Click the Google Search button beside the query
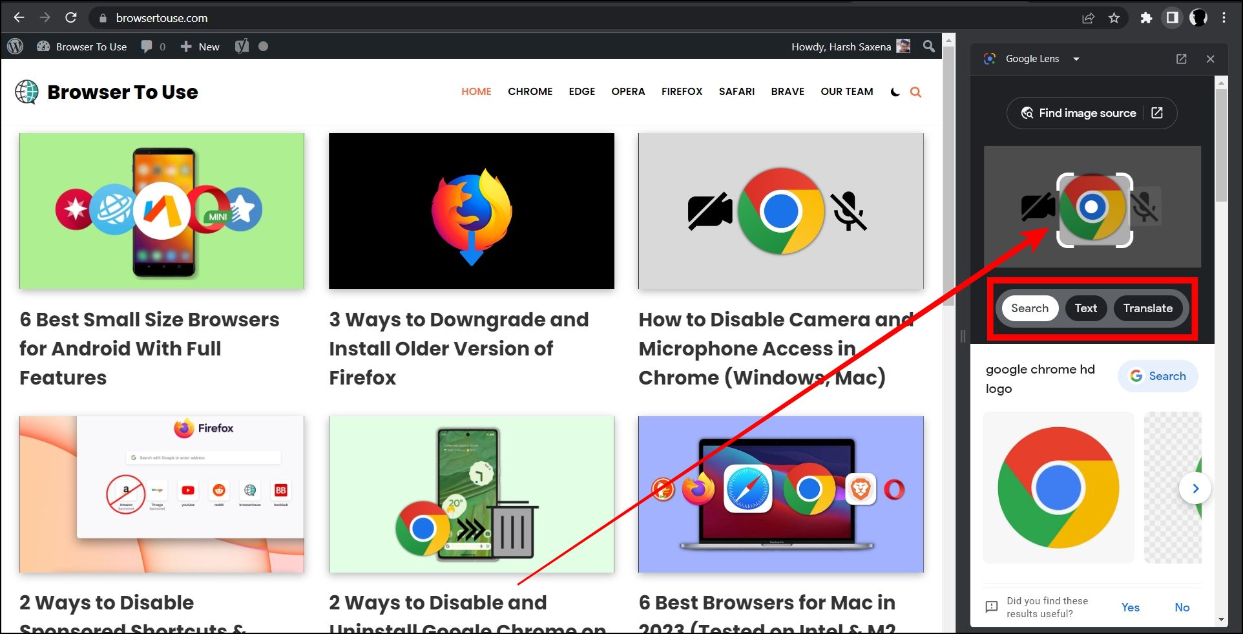1243x634 pixels. click(x=1158, y=376)
